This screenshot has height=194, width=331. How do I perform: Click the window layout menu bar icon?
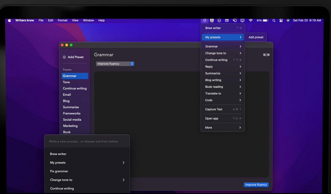[227, 20]
